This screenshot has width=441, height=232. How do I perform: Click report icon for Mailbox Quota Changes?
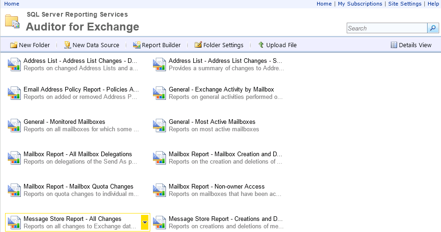pos(14,190)
